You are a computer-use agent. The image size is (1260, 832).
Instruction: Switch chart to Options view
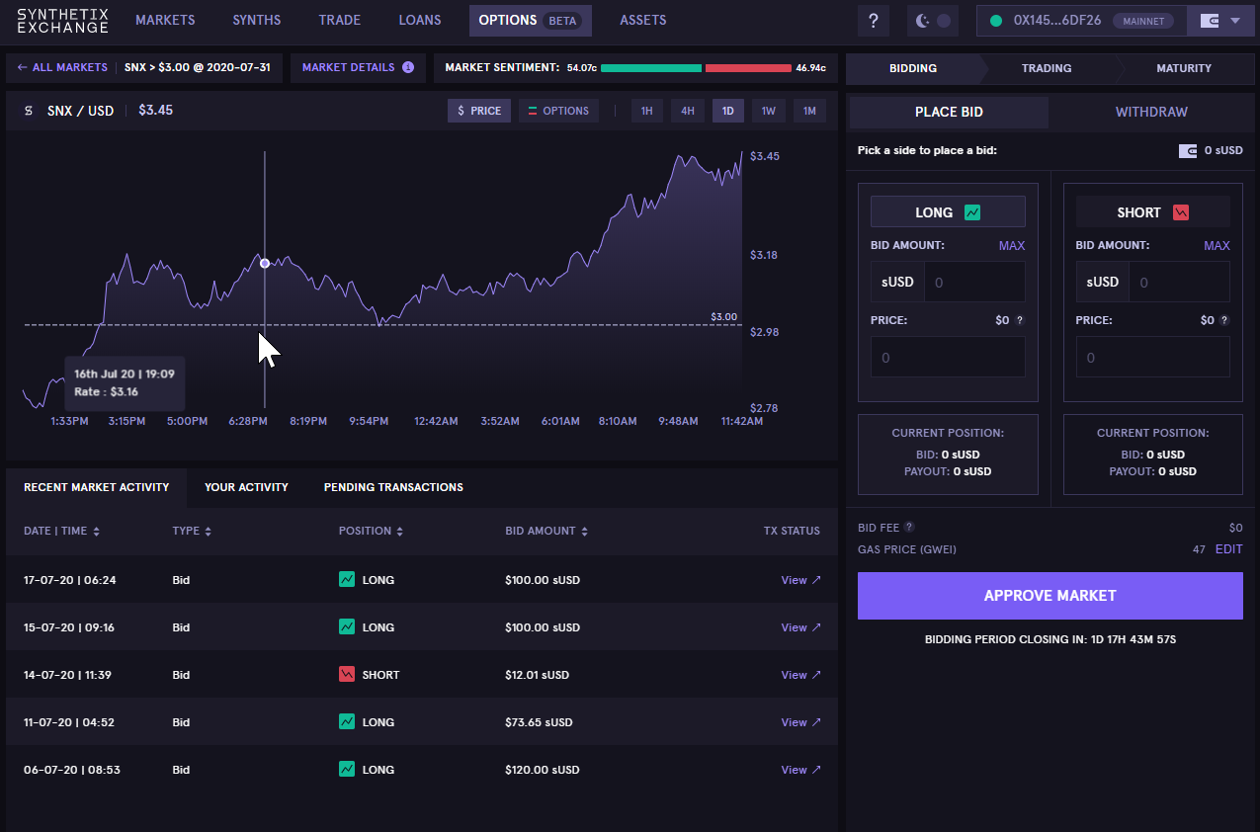tap(558, 111)
